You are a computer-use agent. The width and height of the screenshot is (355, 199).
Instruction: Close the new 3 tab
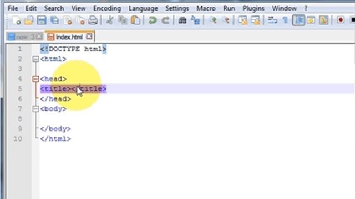coord(39,36)
